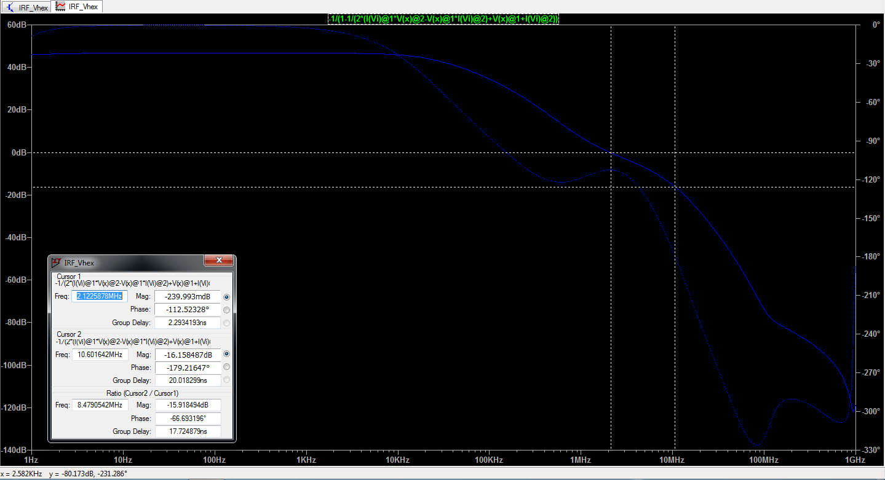Click the 0dB left axis label

click(18, 152)
